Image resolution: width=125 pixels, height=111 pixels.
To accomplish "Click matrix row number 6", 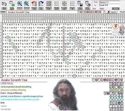I will (1, 40).
